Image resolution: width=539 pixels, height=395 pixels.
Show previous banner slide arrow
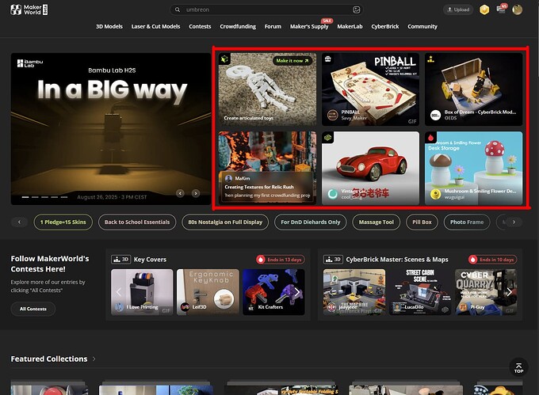(x=180, y=193)
